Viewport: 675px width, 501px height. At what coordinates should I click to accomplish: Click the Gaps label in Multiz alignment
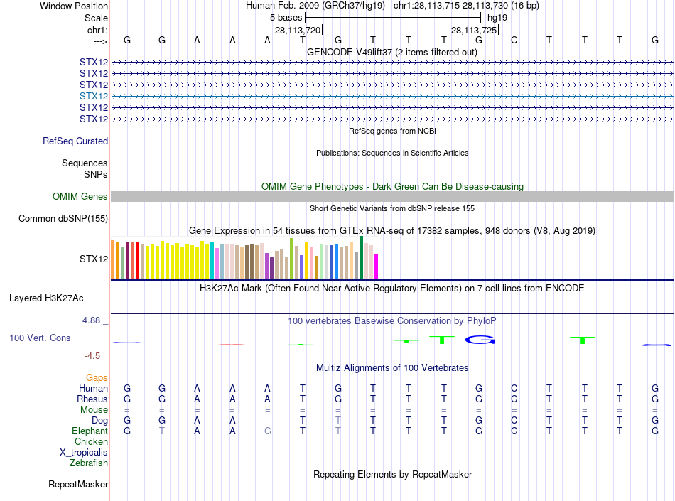(x=97, y=378)
